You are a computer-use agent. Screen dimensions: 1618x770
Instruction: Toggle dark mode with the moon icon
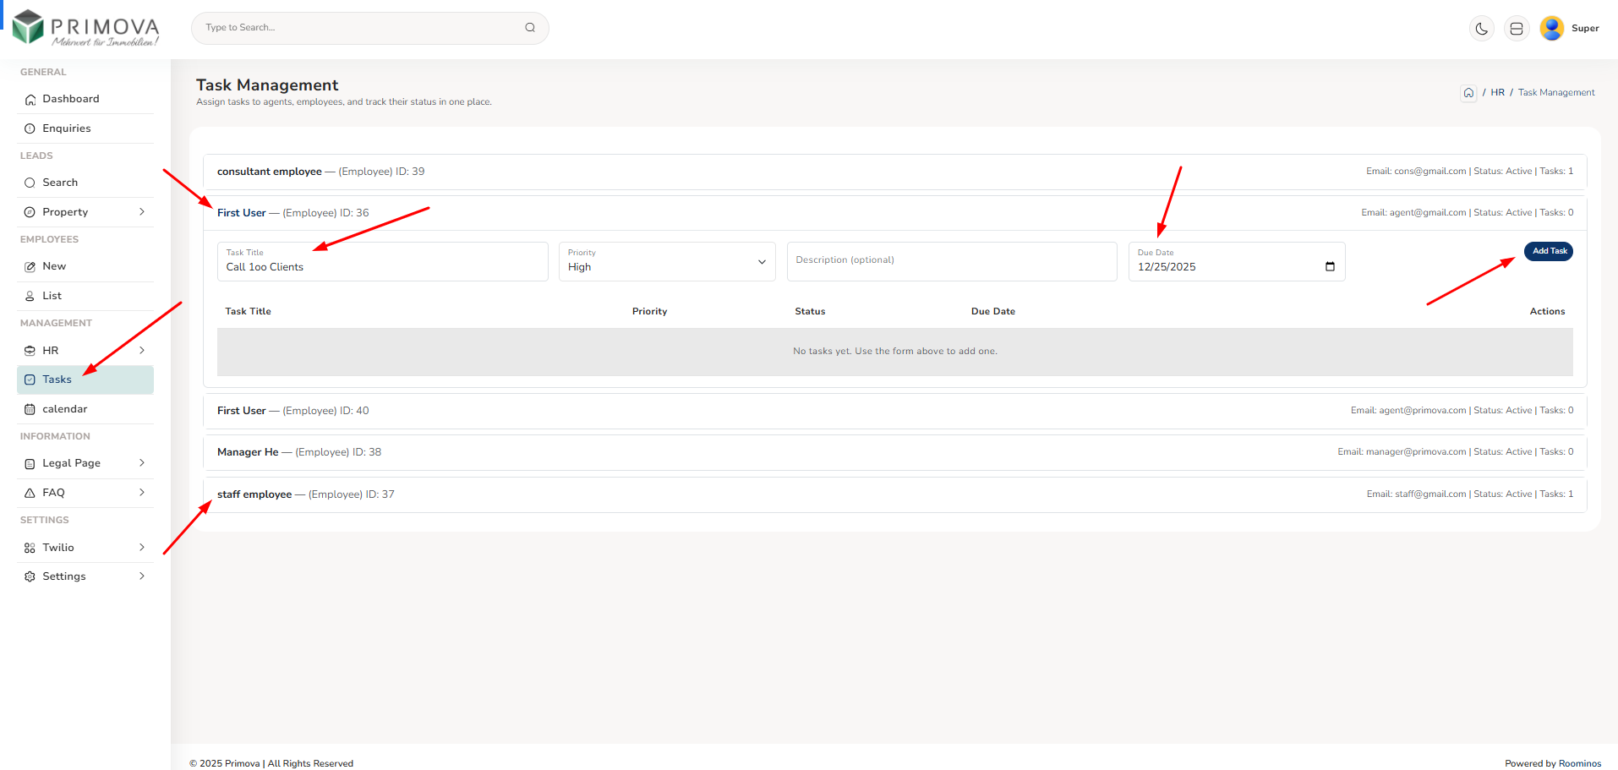(x=1481, y=29)
